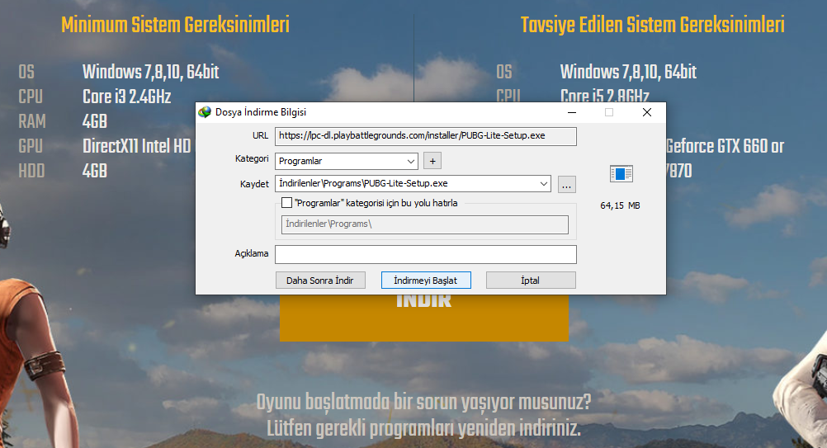The height and width of the screenshot is (448, 827).
Task: Open the browse folder button with three dots
Action: click(x=566, y=185)
